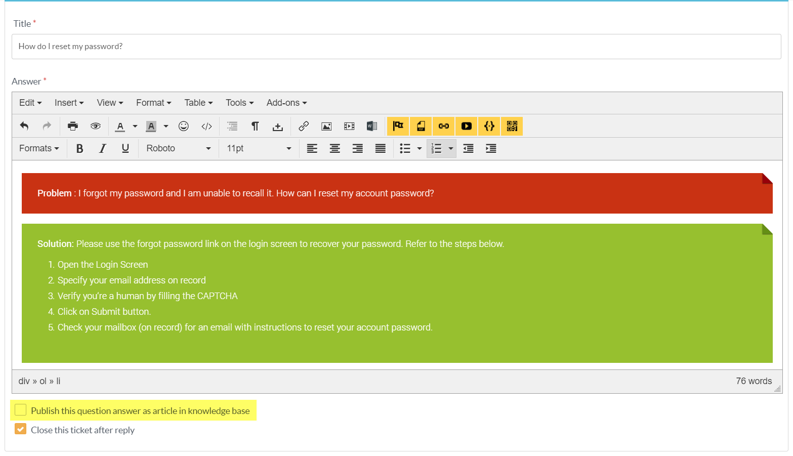Click the yellow YouTube video icon
The height and width of the screenshot is (456, 793).
[x=466, y=126]
